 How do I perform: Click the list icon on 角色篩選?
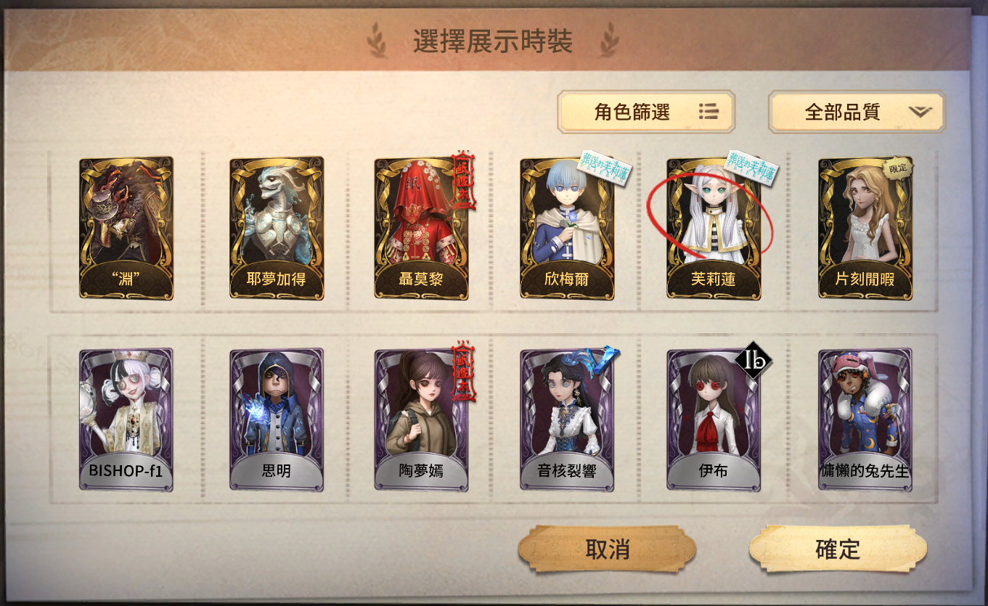click(709, 111)
